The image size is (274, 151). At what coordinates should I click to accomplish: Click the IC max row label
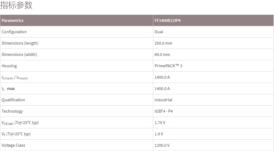click(8, 89)
